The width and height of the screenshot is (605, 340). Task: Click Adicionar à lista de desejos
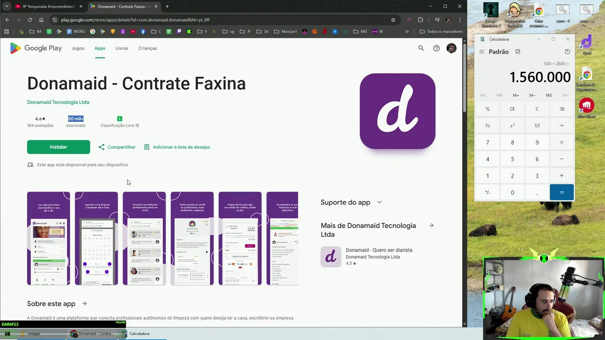[x=177, y=147]
